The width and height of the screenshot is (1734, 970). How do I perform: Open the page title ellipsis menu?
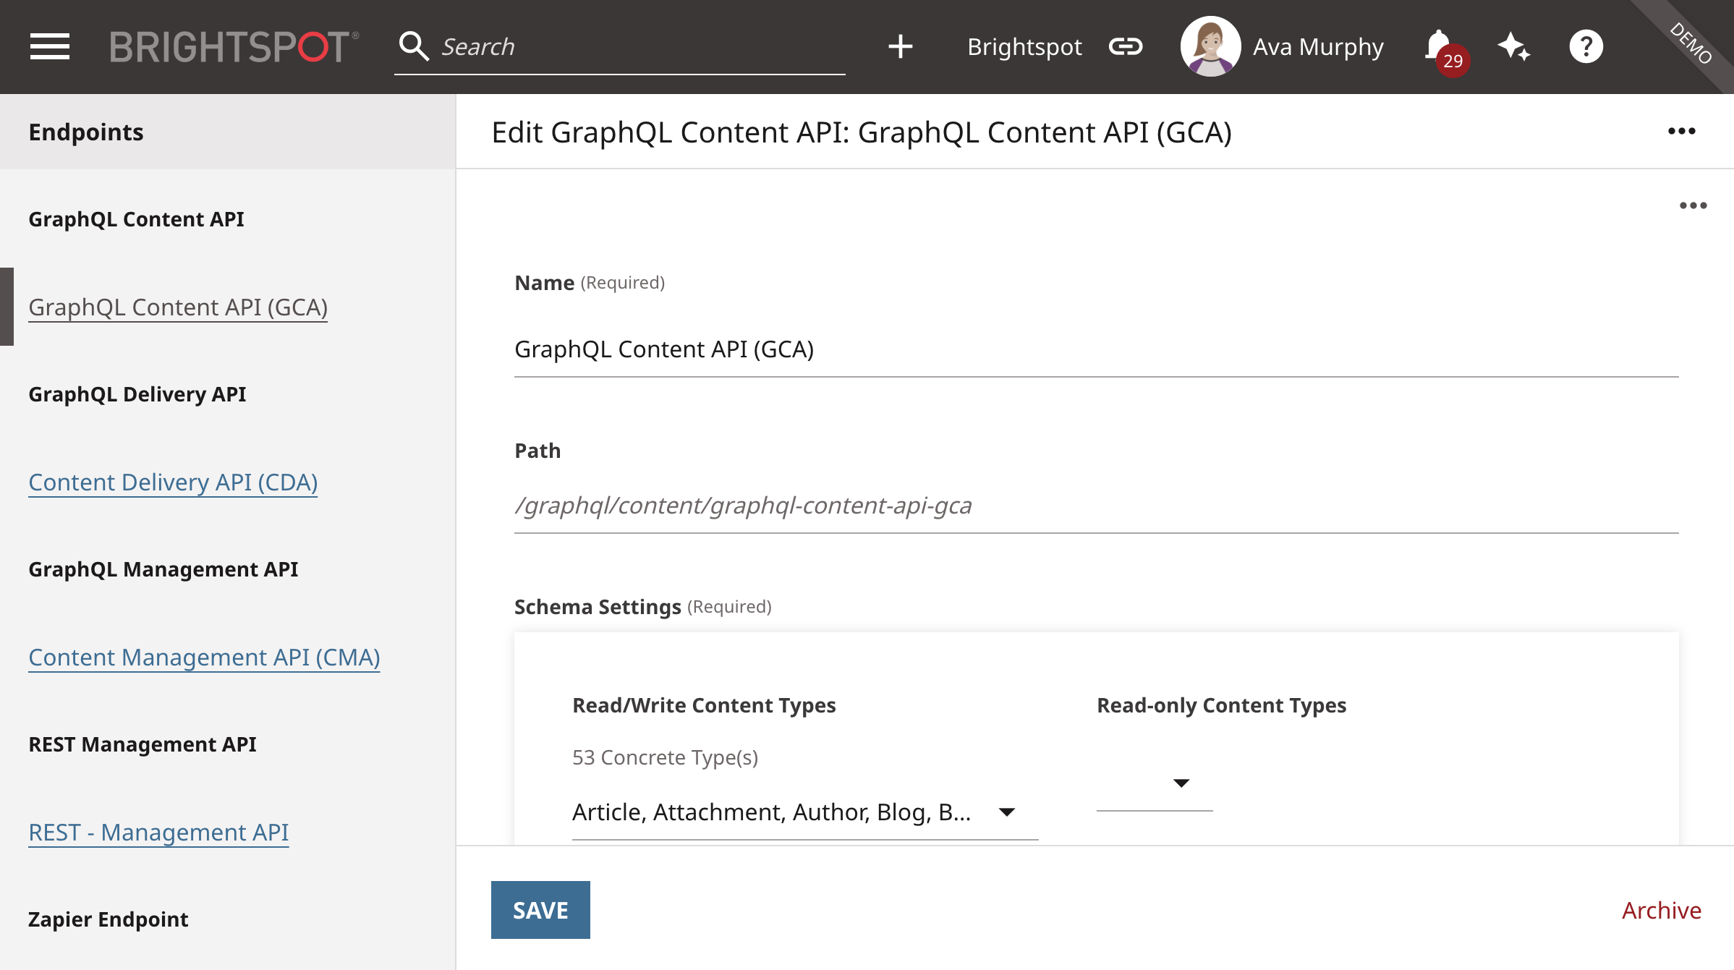tap(1681, 131)
